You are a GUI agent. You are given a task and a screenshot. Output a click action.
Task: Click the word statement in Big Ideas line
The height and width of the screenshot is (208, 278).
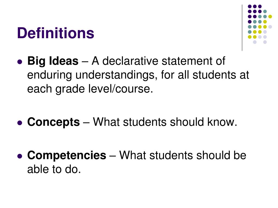coord(187,61)
